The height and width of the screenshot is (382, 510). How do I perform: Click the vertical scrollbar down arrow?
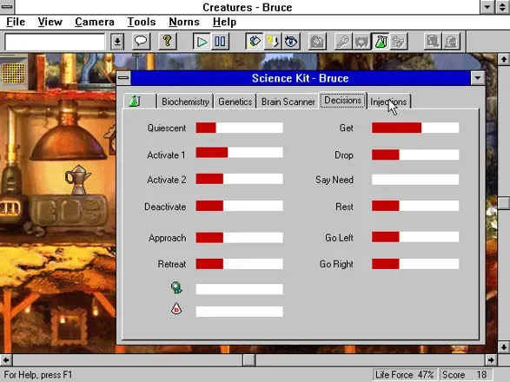504,347
